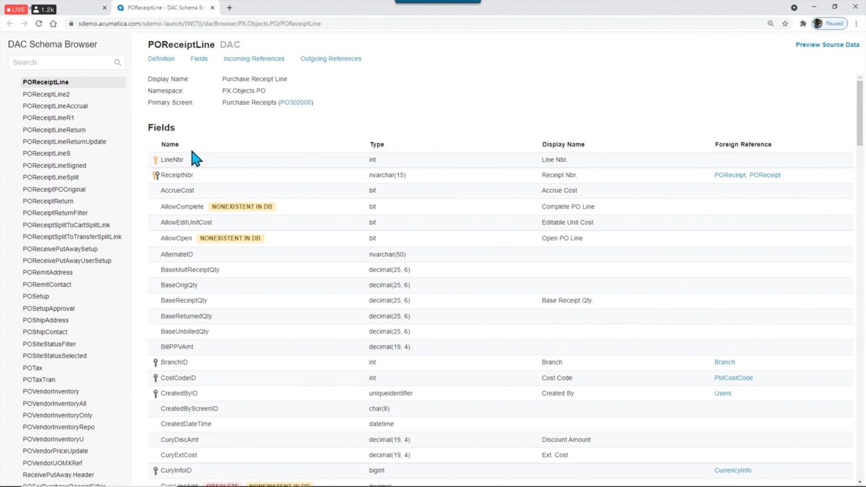Click the key icon beside CuryInfoID
This screenshot has width=866, height=487.
(156, 470)
